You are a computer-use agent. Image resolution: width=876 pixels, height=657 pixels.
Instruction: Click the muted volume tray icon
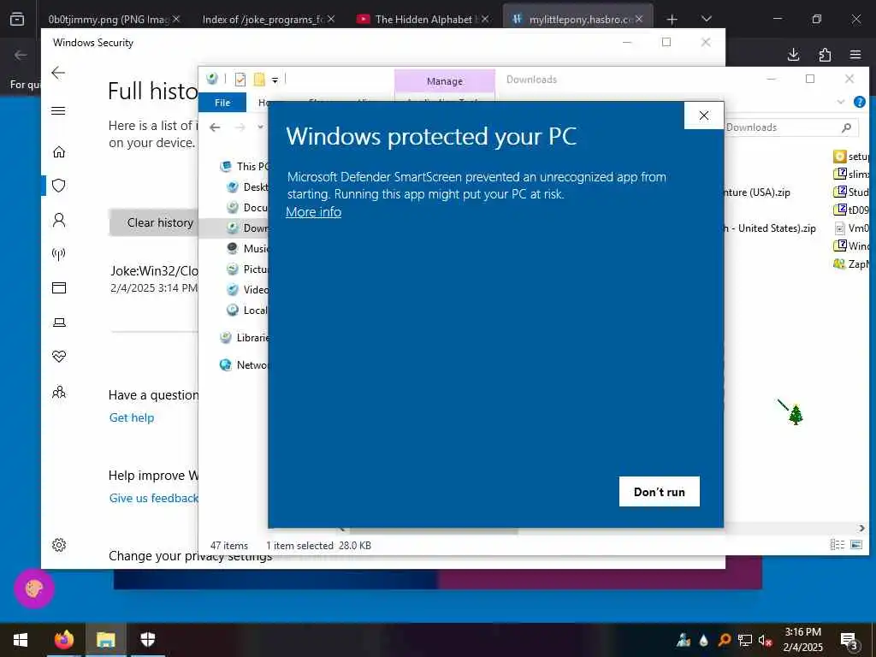click(x=766, y=641)
